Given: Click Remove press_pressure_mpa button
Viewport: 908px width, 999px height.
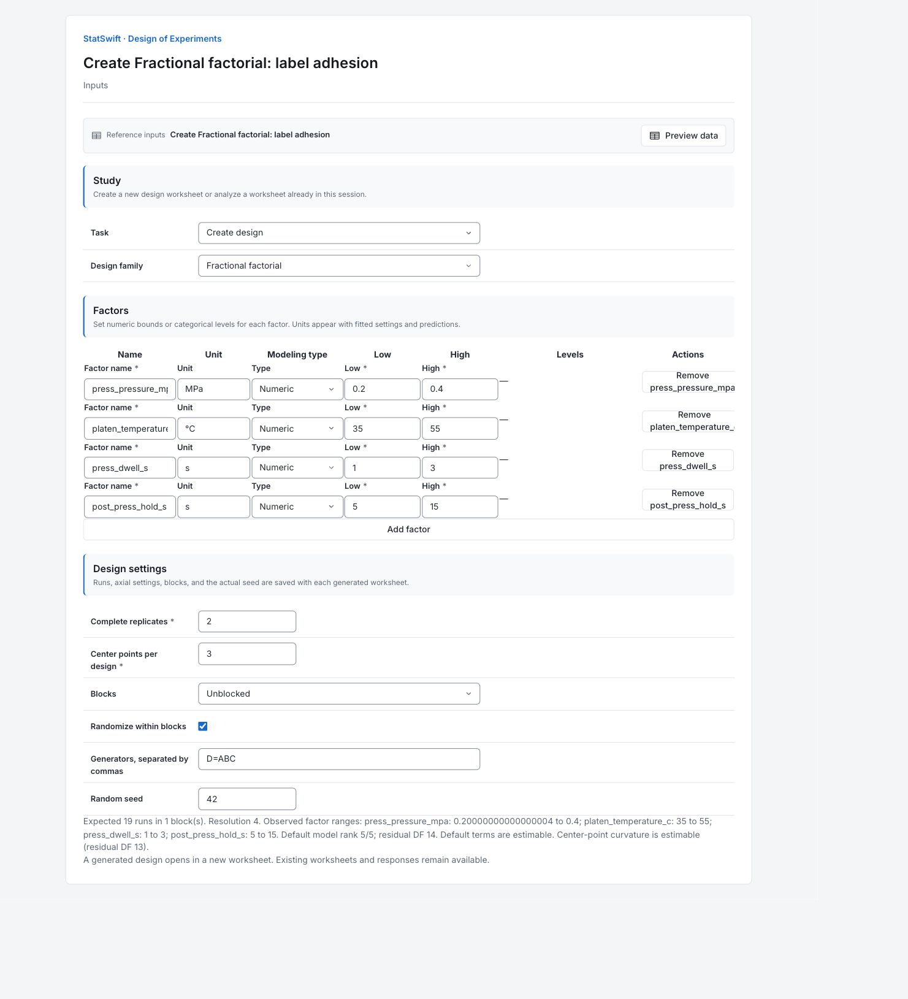Looking at the screenshot, I should 688,382.
